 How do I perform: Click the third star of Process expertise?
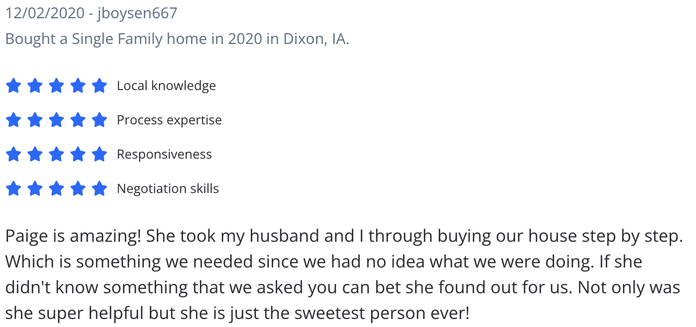[56, 120]
